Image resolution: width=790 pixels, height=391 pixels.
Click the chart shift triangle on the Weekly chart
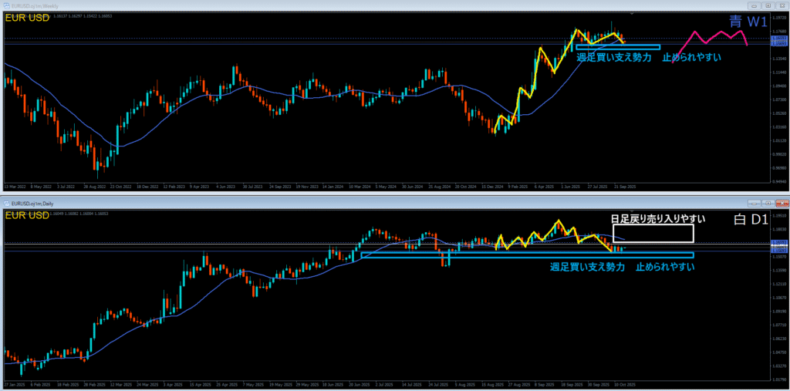(632, 13)
